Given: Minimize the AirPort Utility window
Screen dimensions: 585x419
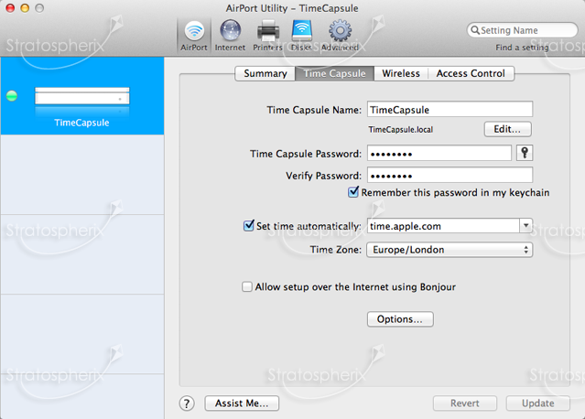Looking at the screenshot, I should (25, 8).
